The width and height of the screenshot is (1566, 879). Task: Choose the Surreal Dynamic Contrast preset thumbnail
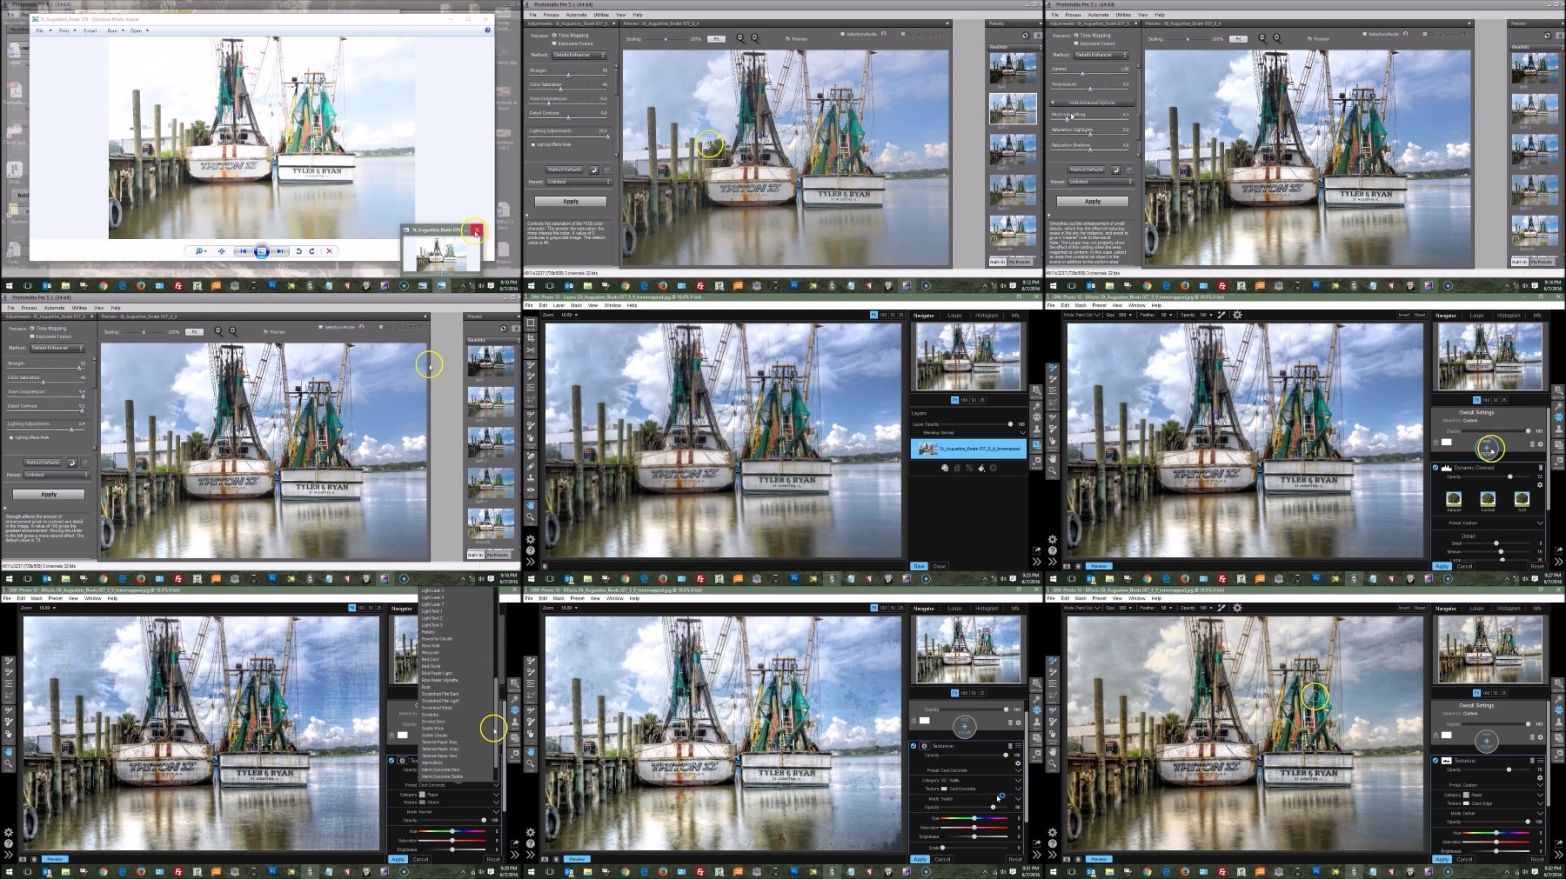[x=1488, y=499]
